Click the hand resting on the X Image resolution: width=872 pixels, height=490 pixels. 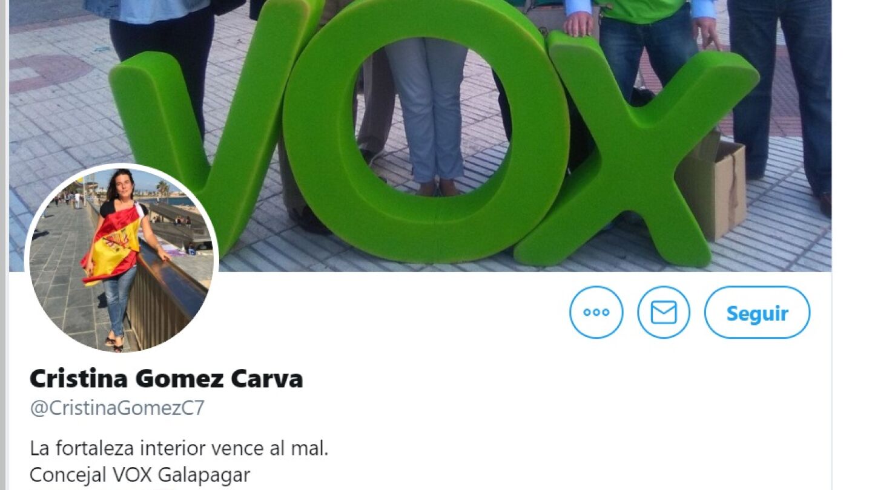[x=580, y=24]
